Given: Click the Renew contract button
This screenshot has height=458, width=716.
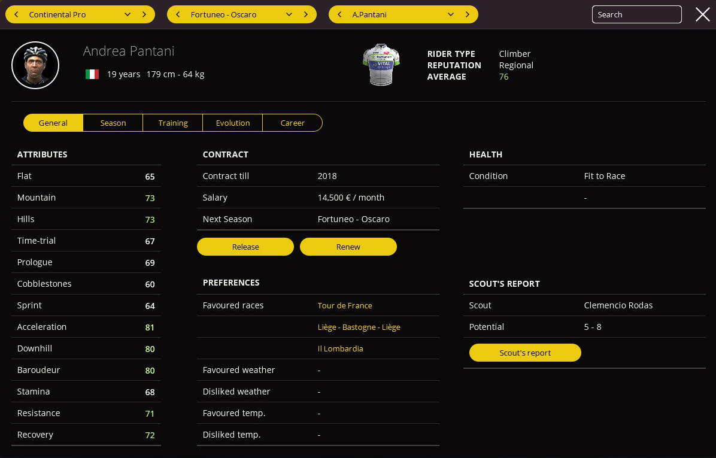Looking at the screenshot, I should [x=348, y=247].
